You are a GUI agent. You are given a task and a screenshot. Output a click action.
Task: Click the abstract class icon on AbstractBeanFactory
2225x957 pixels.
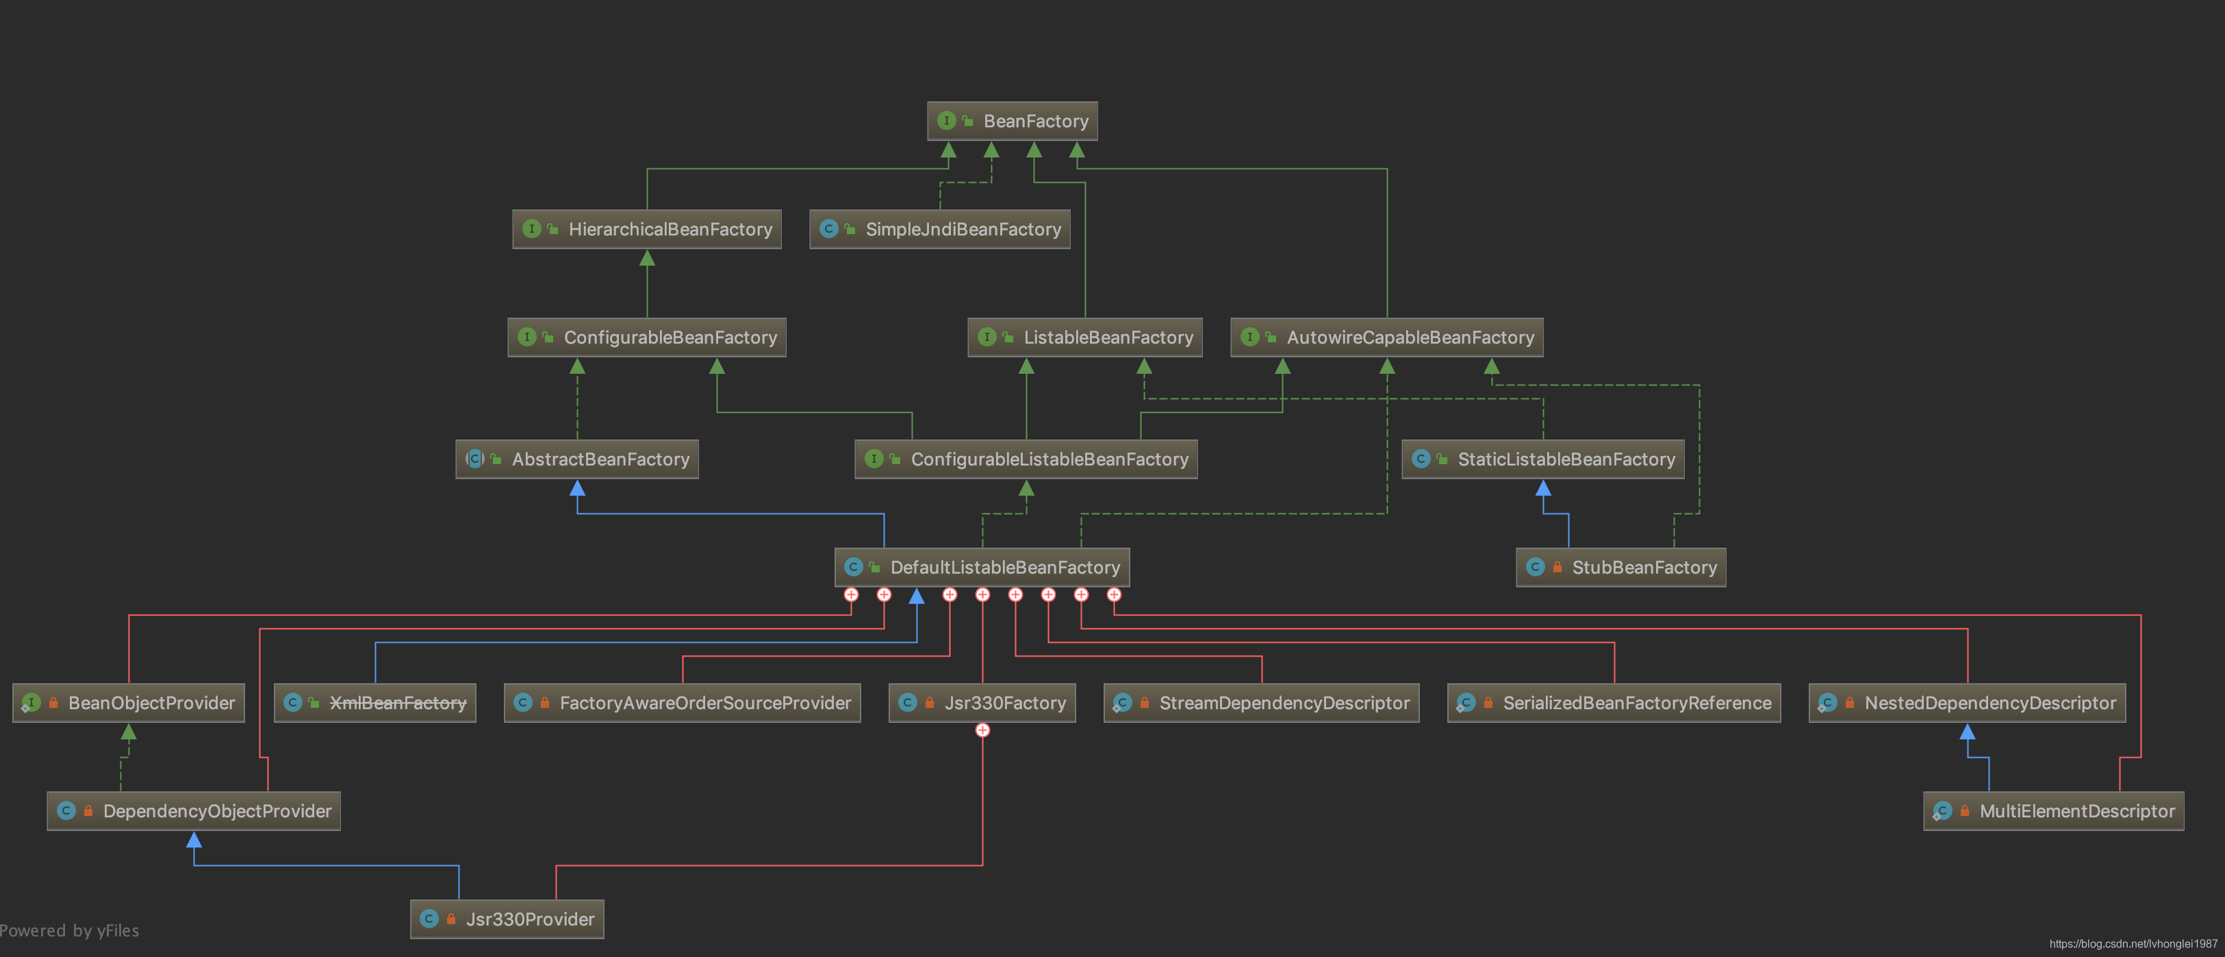475,459
